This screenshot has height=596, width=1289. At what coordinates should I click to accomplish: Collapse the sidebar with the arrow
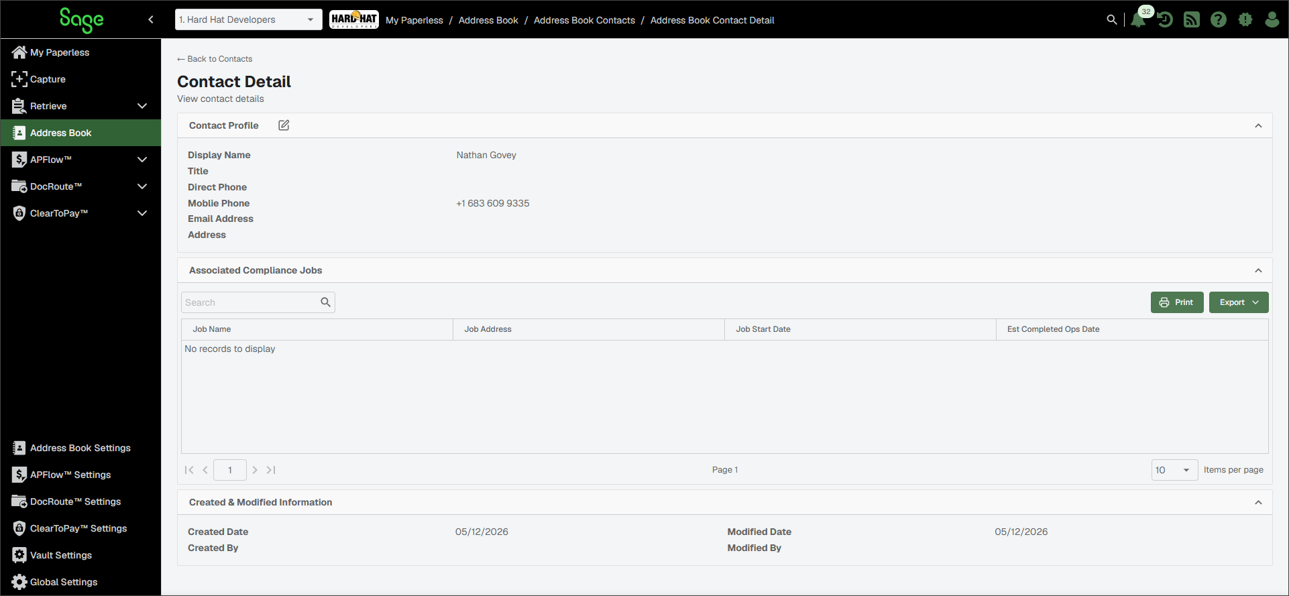pyautogui.click(x=151, y=19)
